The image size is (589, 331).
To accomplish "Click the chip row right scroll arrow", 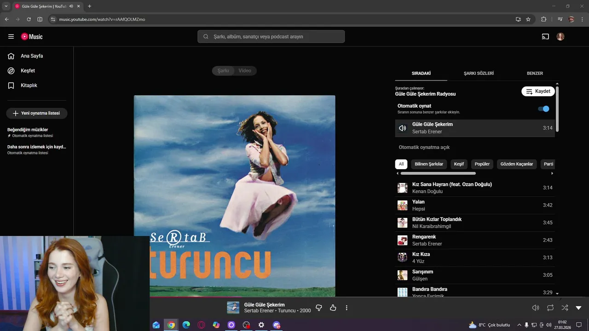I will point(552,173).
